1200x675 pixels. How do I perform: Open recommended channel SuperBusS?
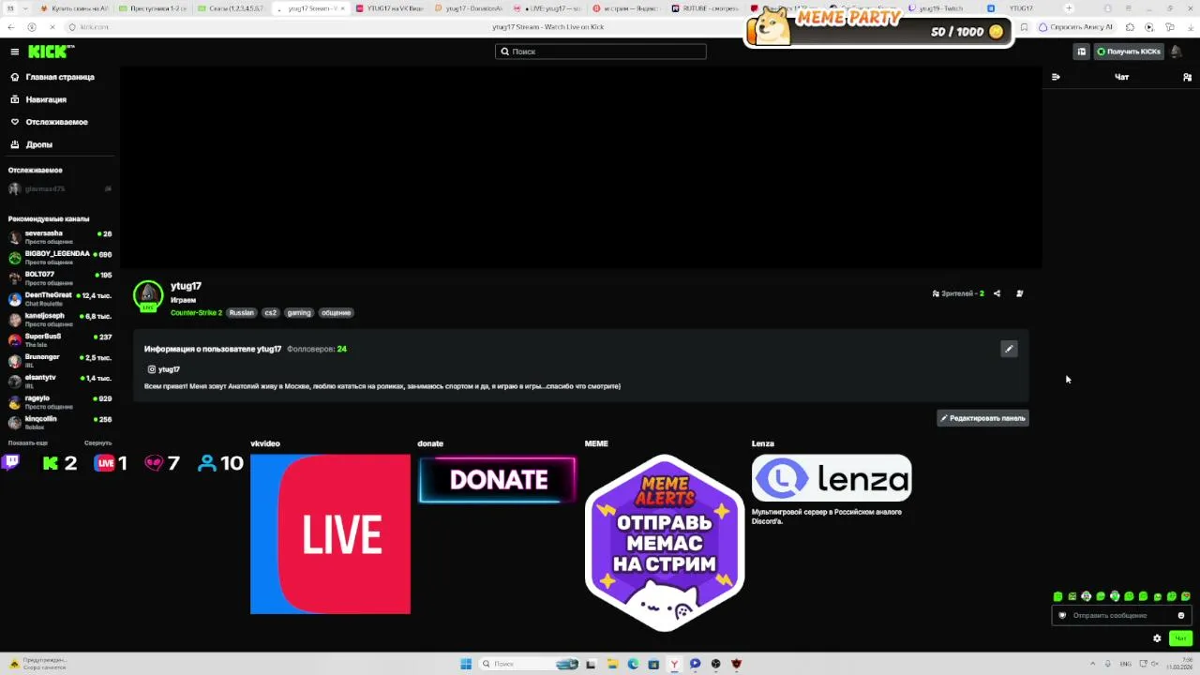point(60,340)
